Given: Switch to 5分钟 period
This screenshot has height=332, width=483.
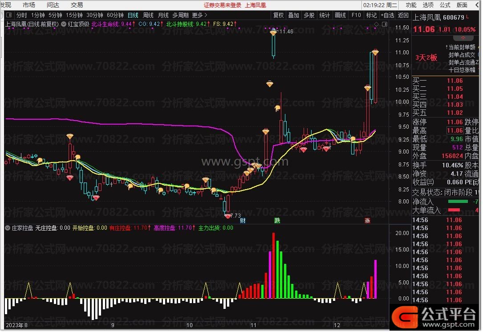Looking at the screenshot, I should point(56,15).
